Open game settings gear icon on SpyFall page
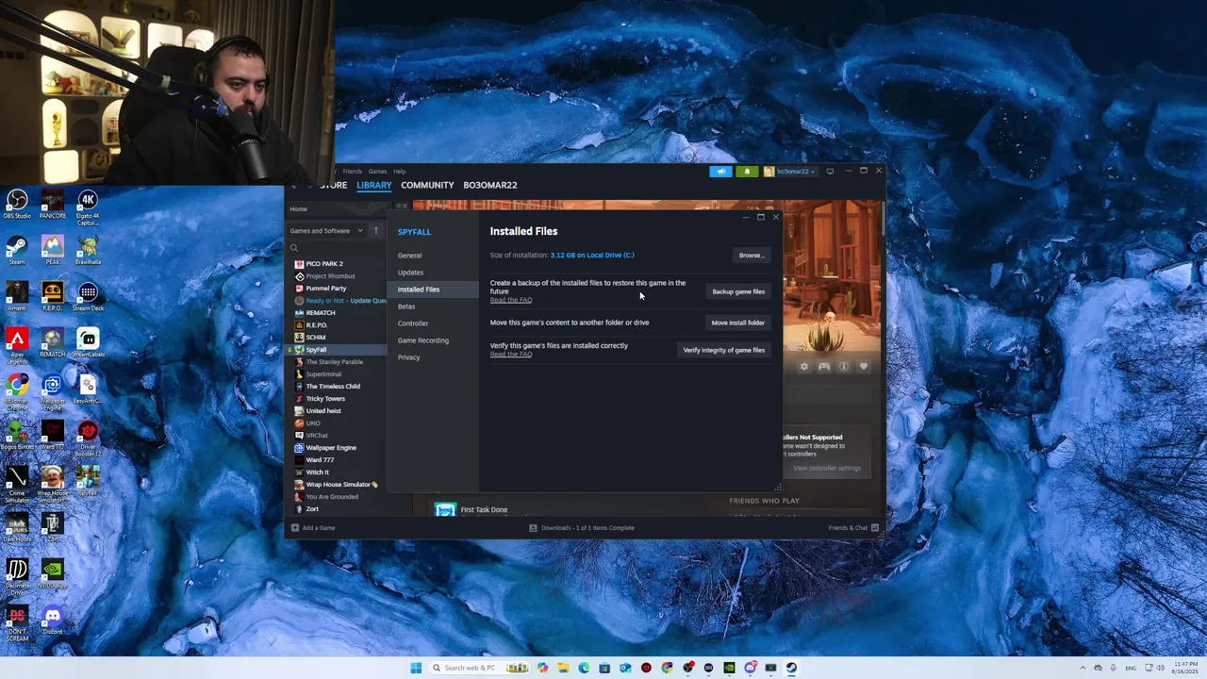This screenshot has width=1207, height=679. [804, 366]
